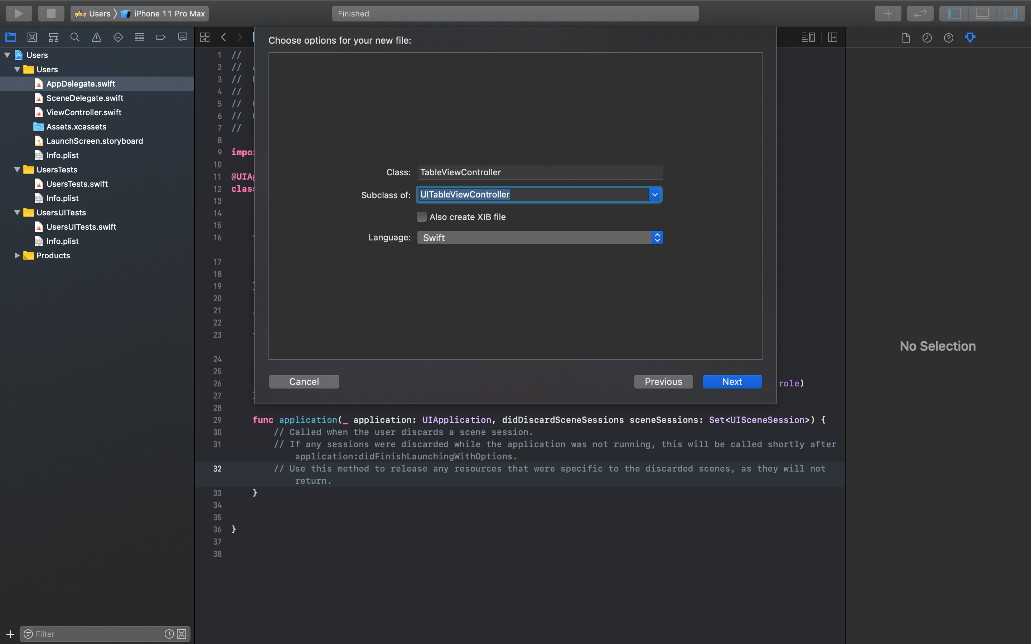Open the Test navigator diamond icon
Screen dimensions: 1031x644
[118, 38]
